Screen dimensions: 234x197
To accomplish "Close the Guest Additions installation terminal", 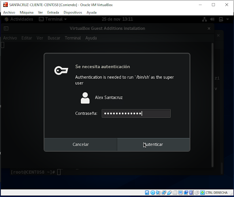I will (x=209, y=28).
